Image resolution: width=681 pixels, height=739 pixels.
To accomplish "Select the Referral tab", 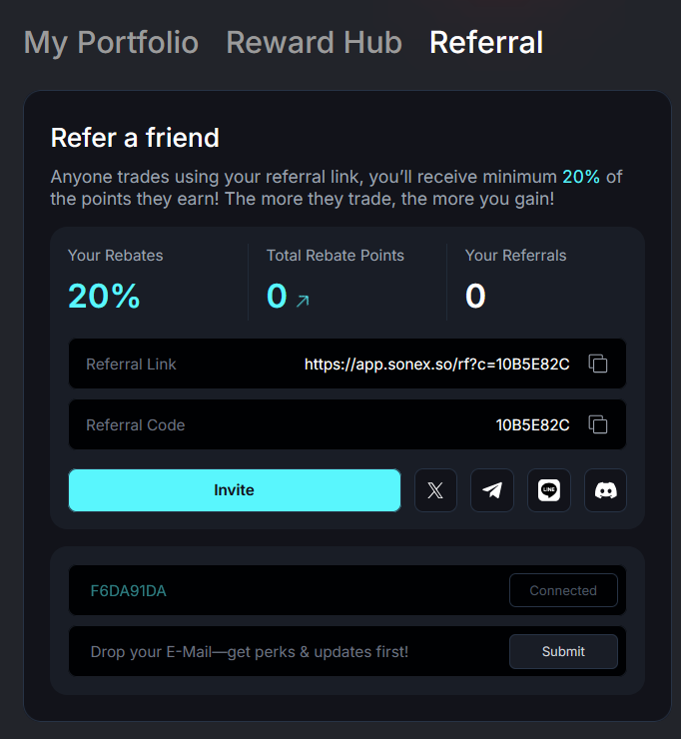I will pos(486,42).
